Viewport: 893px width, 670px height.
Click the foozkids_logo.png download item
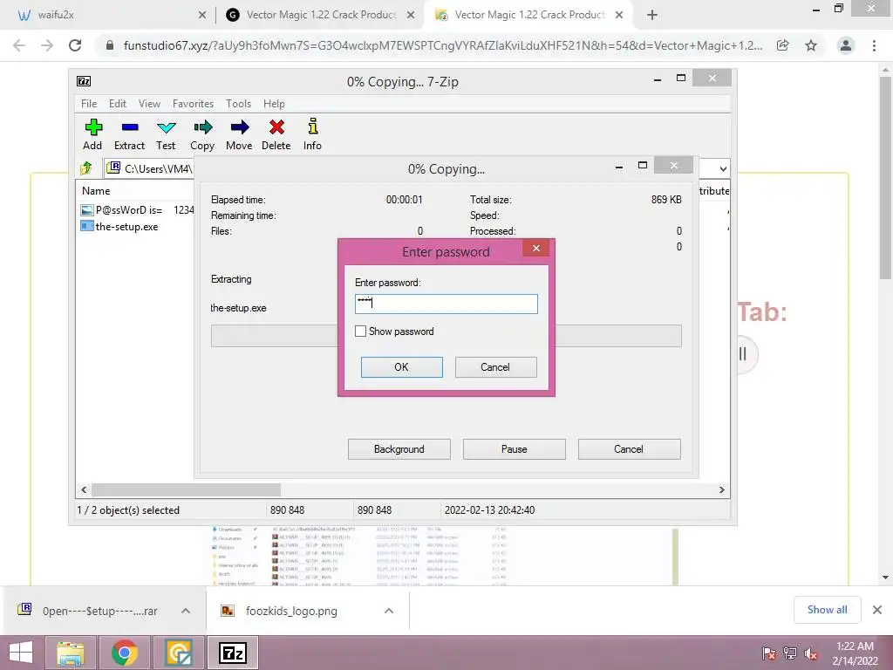click(x=291, y=611)
